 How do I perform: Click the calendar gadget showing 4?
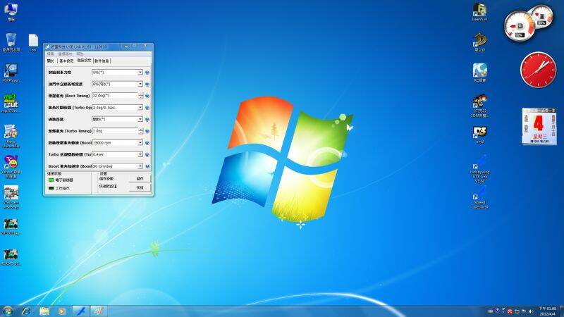539,127
